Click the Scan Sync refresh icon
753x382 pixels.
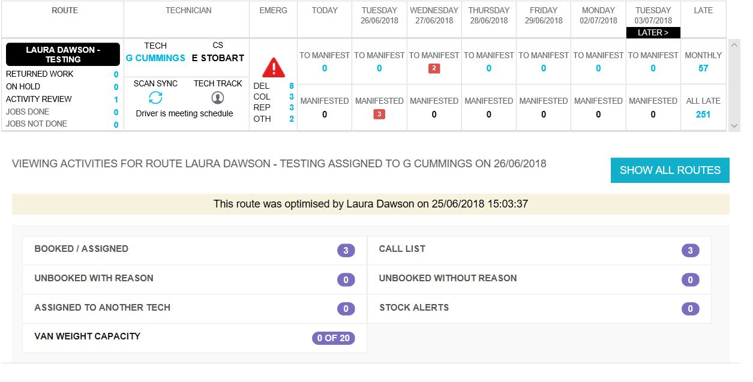157,97
